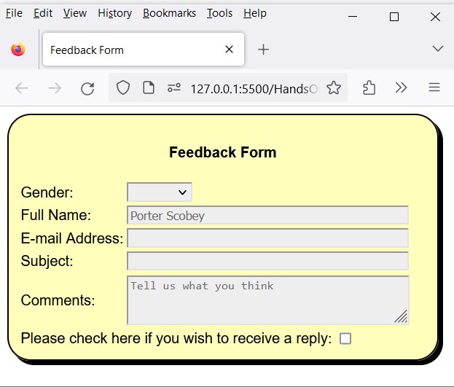Open the Extensions puzzle icon
This screenshot has width=454, height=387.
(x=369, y=87)
